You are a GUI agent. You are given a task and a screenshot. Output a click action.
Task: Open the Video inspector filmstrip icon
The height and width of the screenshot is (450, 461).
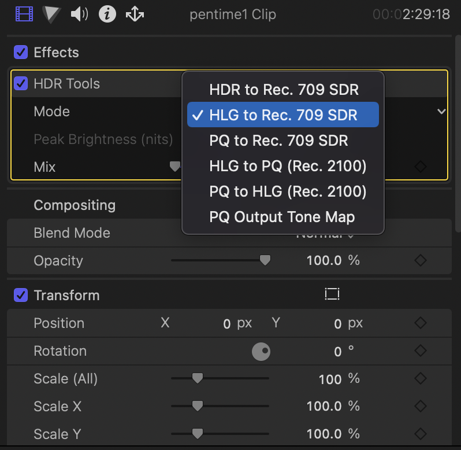(24, 14)
